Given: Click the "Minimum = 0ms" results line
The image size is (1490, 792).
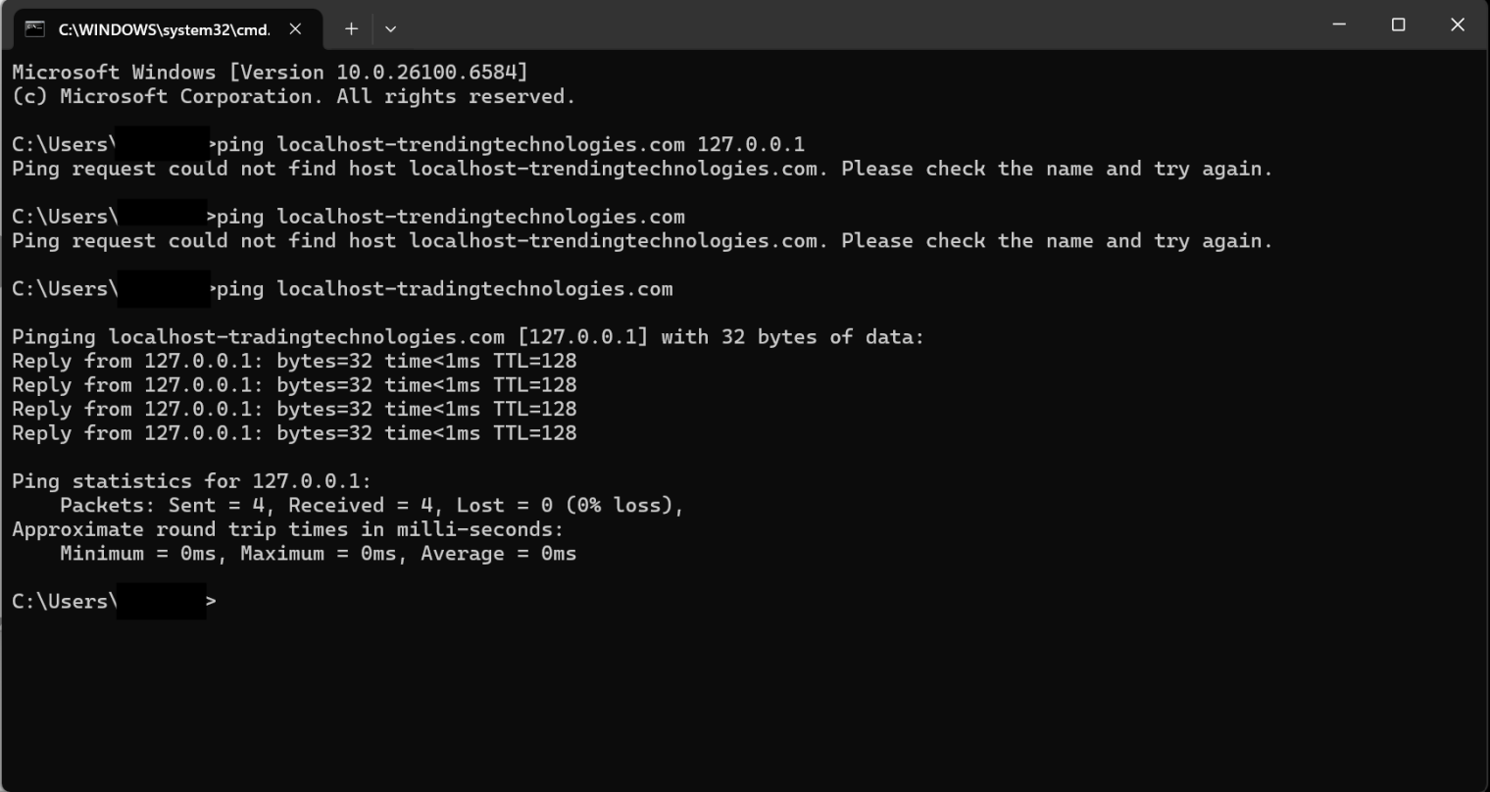Looking at the screenshot, I should click(x=318, y=554).
